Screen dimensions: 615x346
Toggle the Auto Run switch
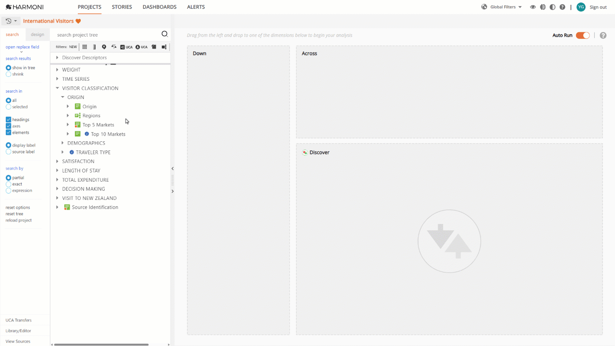point(583,36)
